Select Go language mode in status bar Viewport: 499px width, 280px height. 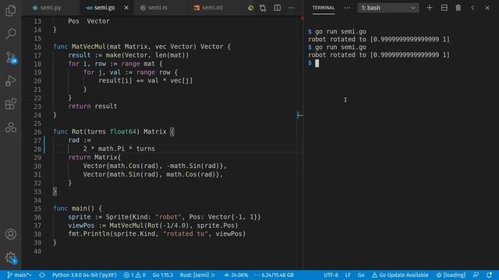pos(361,275)
